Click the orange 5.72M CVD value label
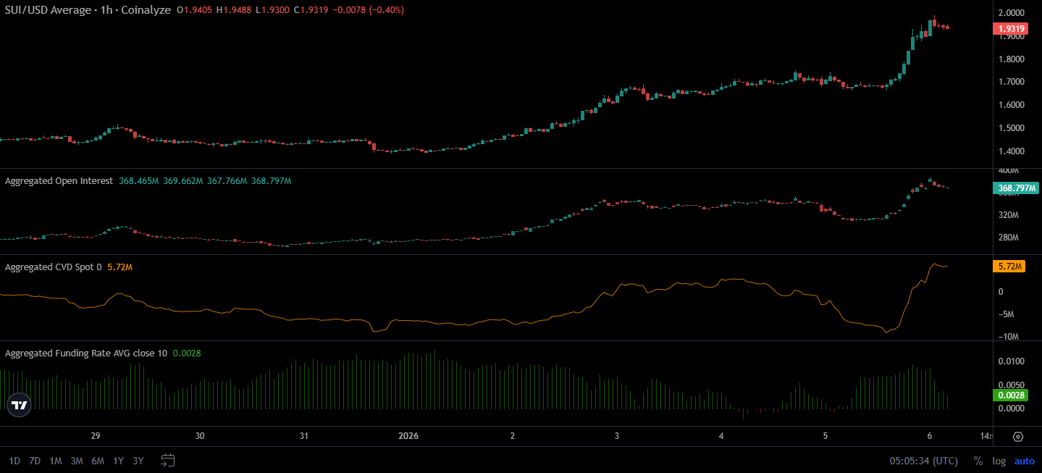 [1009, 267]
